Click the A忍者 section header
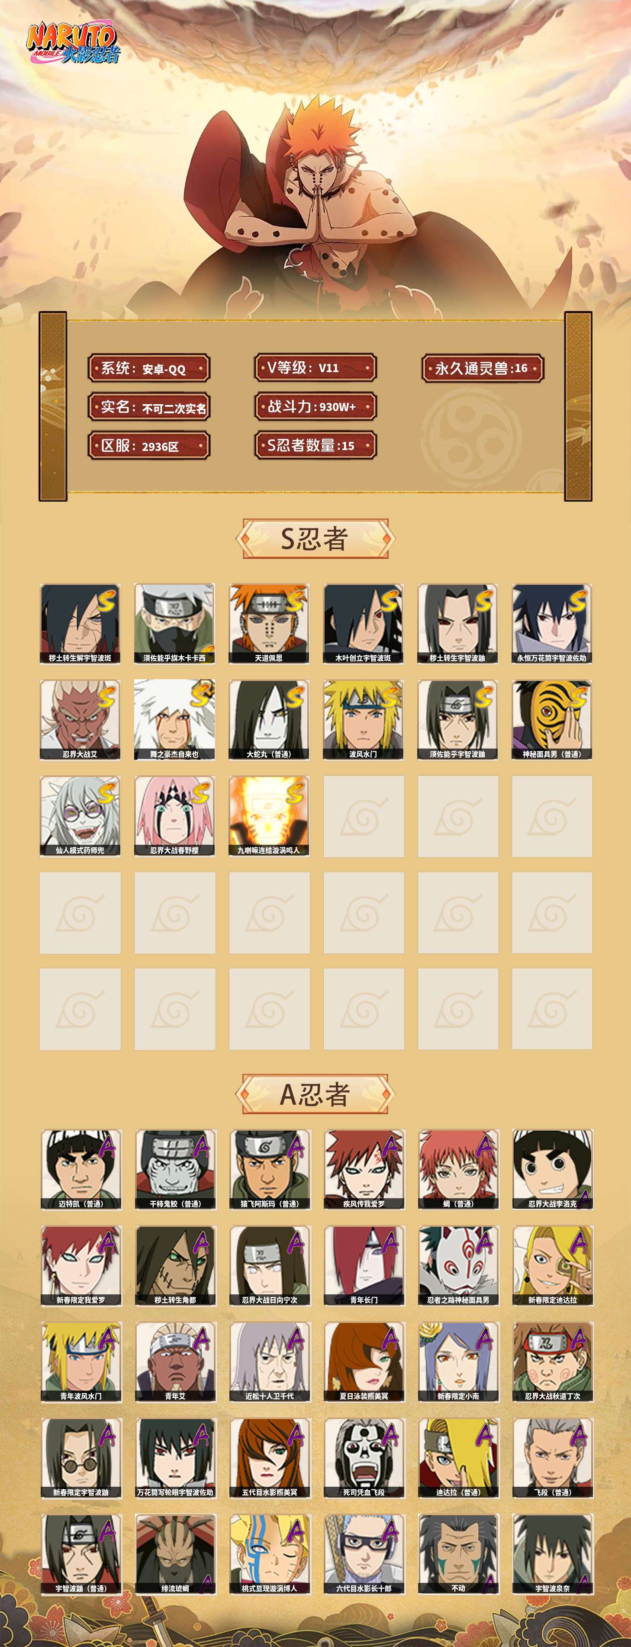 tap(315, 1094)
